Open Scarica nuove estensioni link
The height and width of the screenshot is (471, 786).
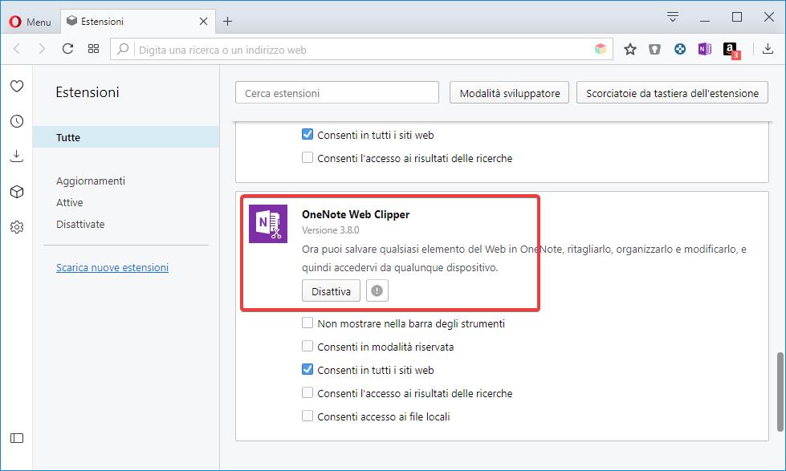click(x=112, y=267)
